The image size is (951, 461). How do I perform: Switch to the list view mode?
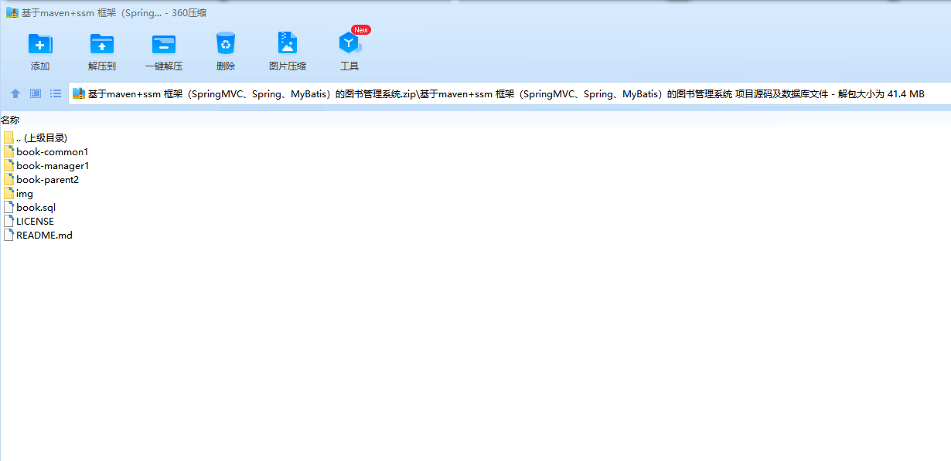pyautogui.click(x=56, y=93)
